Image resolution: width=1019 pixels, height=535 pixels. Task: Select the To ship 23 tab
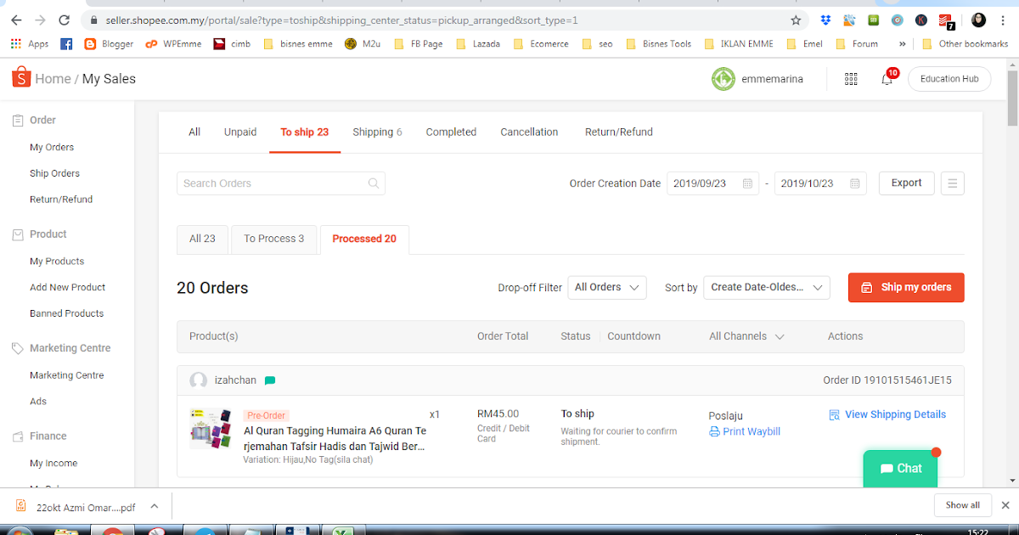point(305,132)
